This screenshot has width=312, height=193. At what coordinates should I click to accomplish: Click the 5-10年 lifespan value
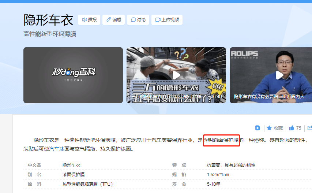tap(214, 184)
